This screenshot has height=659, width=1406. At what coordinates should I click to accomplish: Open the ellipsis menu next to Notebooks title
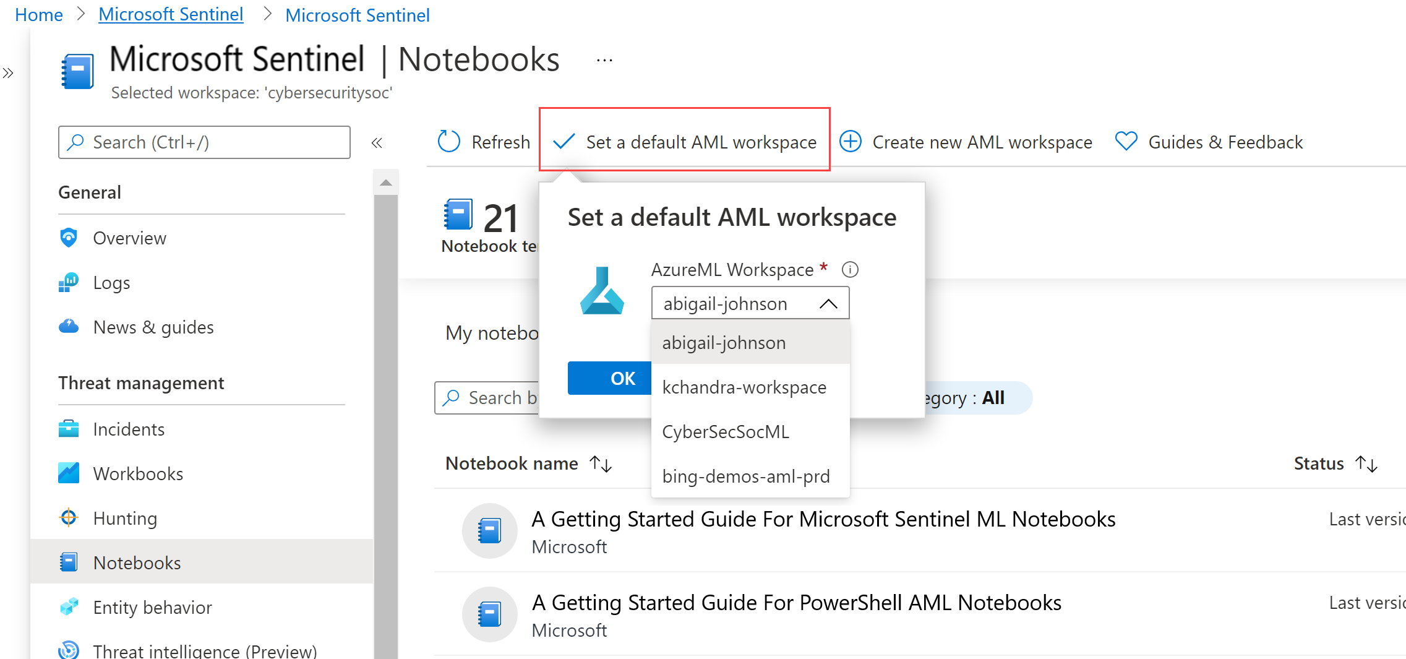coord(604,59)
